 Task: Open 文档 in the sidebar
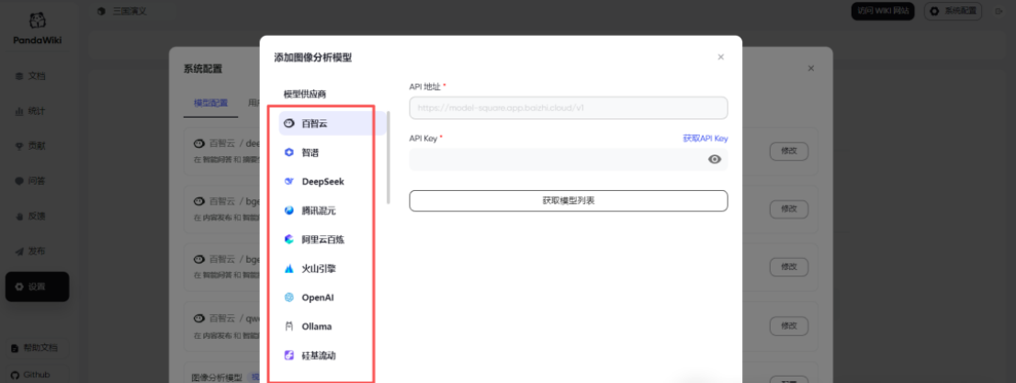click(x=37, y=76)
